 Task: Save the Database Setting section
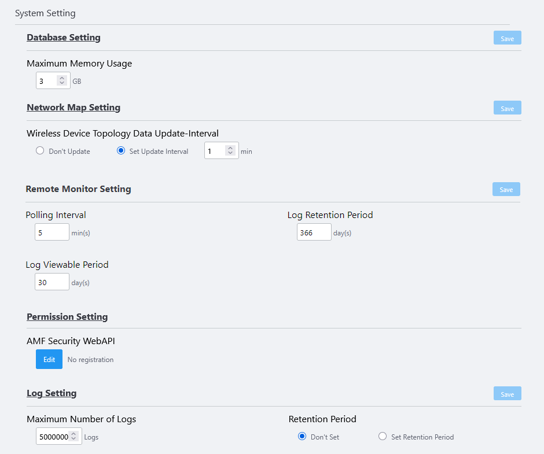[507, 38]
